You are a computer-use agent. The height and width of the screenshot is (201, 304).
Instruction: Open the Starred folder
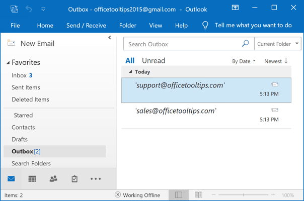click(x=23, y=115)
